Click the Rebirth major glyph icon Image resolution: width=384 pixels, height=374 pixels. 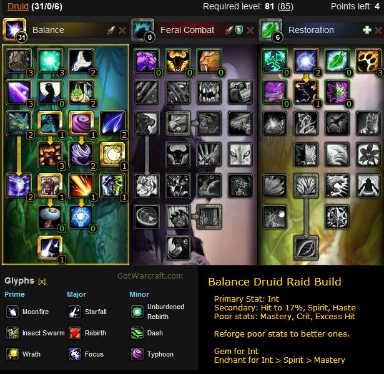(x=75, y=333)
